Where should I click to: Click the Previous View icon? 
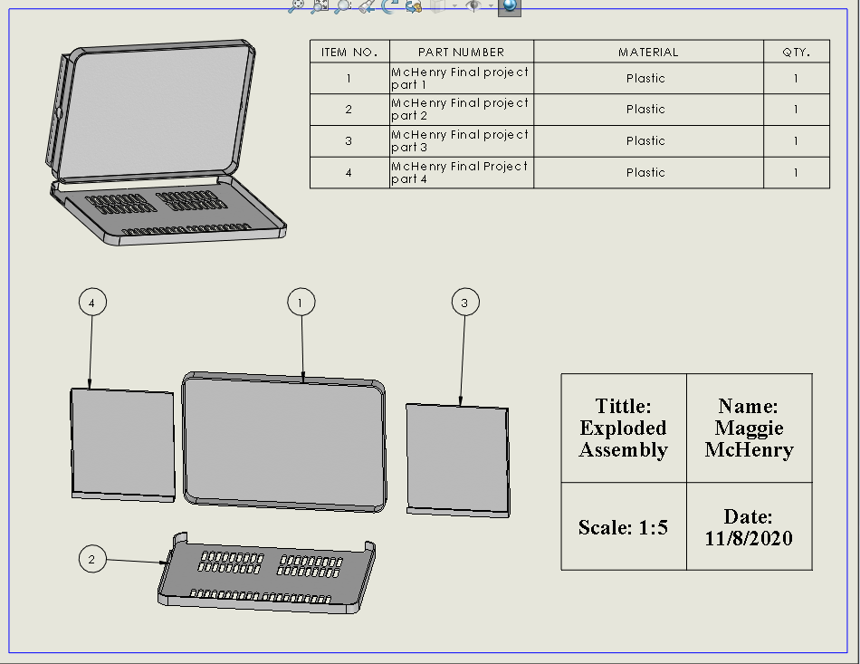366,6
